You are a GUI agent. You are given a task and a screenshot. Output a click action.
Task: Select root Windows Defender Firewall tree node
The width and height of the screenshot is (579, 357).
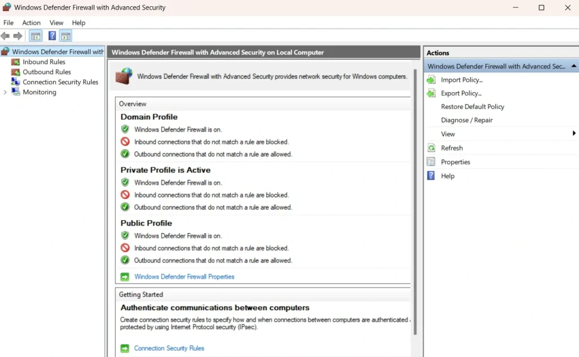pyautogui.click(x=58, y=51)
